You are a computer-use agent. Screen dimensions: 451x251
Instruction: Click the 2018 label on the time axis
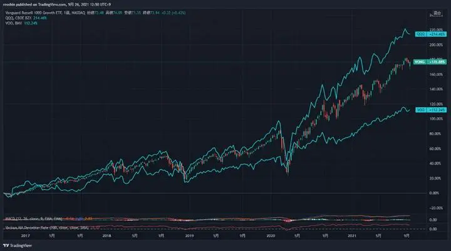(106, 236)
